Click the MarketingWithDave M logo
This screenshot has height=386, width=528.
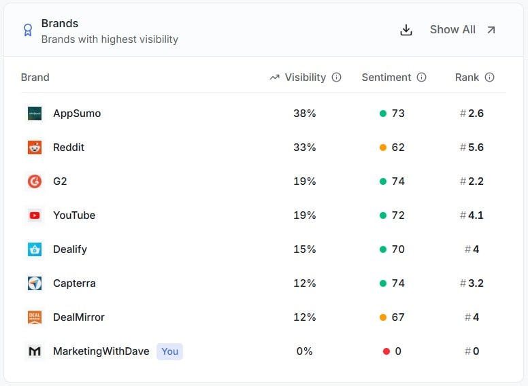[x=35, y=351]
